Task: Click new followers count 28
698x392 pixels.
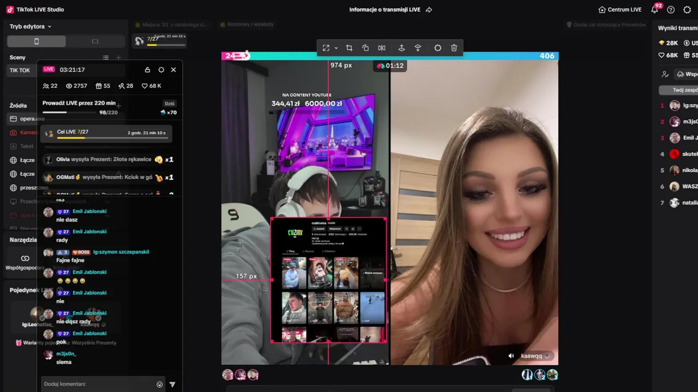Action: 125,86
